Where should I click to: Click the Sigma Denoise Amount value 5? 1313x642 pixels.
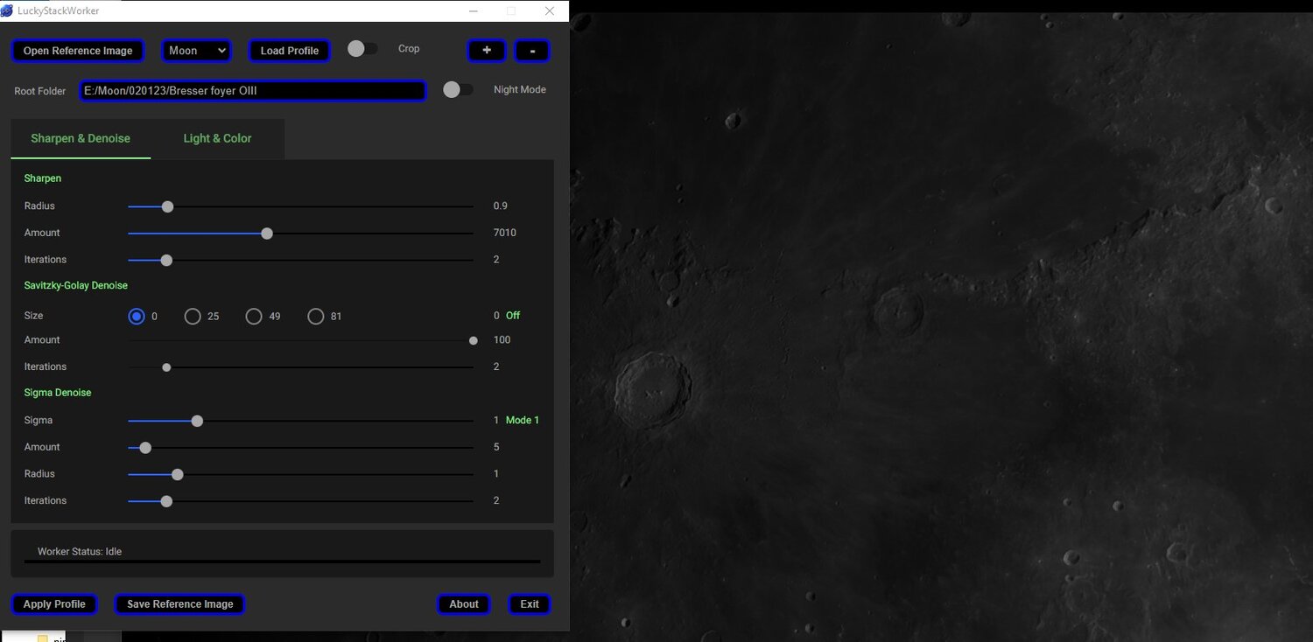496,448
